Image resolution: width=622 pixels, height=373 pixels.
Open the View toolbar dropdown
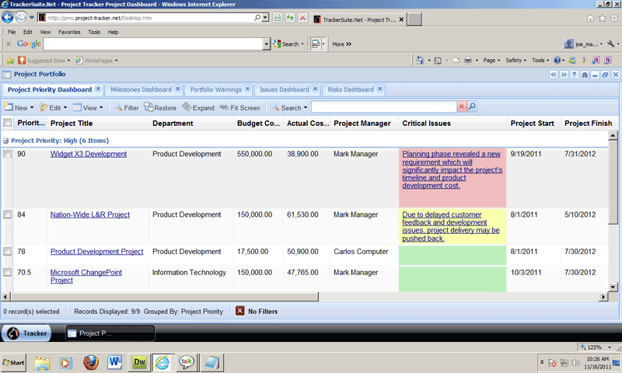pyautogui.click(x=88, y=107)
